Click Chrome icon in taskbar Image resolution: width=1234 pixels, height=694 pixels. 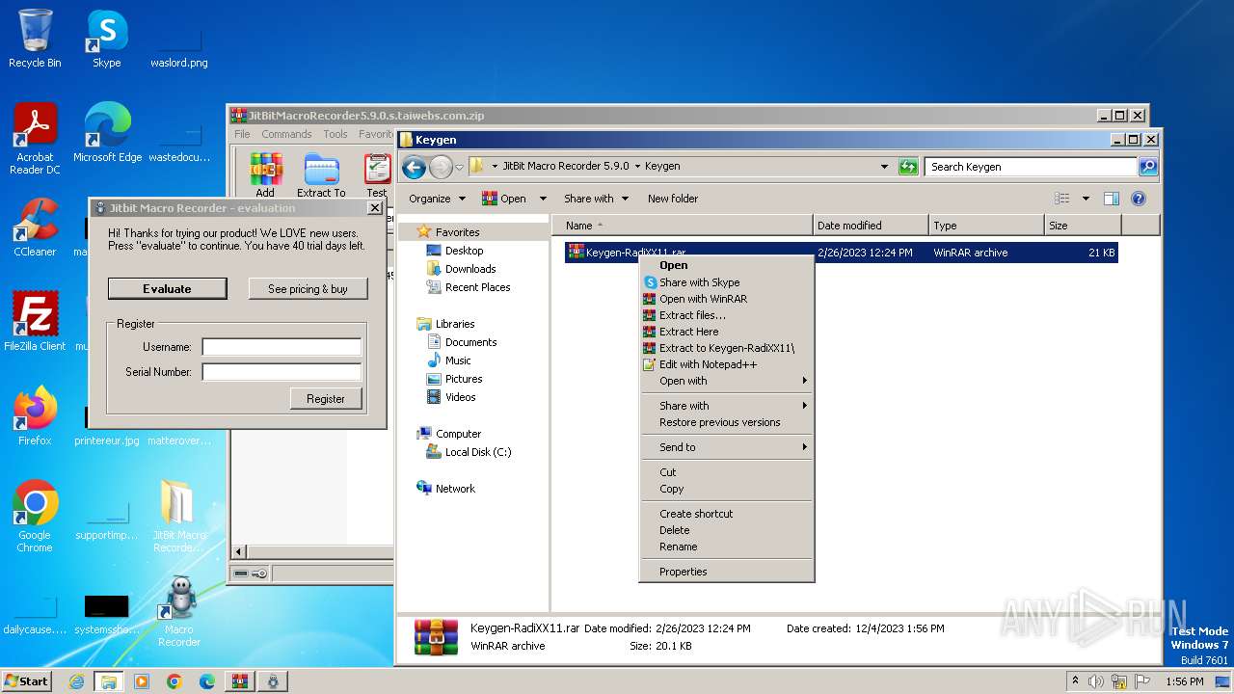tap(174, 681)
